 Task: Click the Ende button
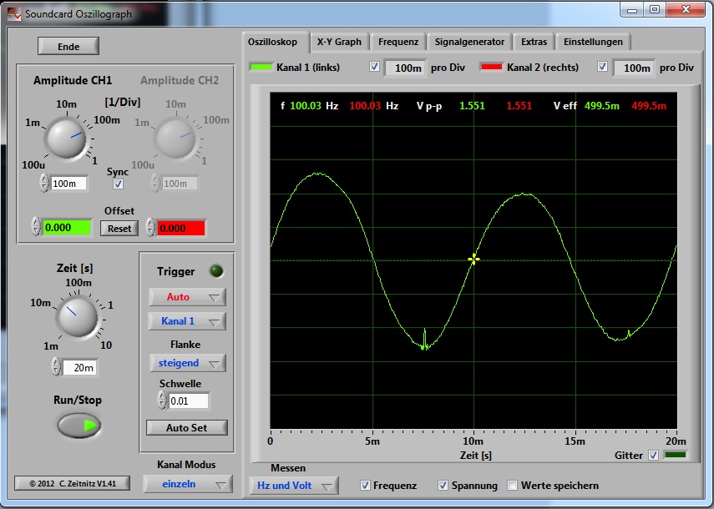click(68, 47)
